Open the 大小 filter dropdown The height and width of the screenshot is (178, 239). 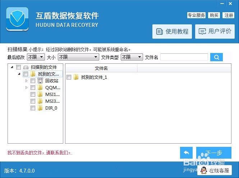point(78,57)
